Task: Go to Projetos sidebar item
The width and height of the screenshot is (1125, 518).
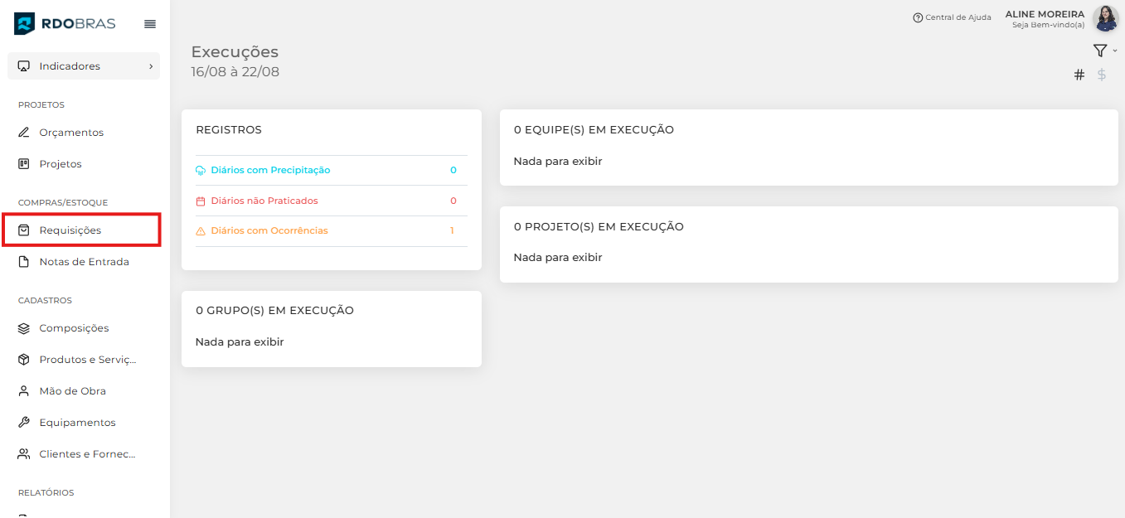Action: [x=61, y=164]
